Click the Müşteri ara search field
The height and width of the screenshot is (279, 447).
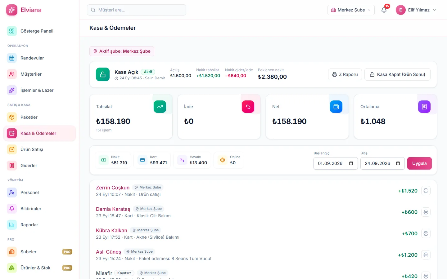(137, 10)
